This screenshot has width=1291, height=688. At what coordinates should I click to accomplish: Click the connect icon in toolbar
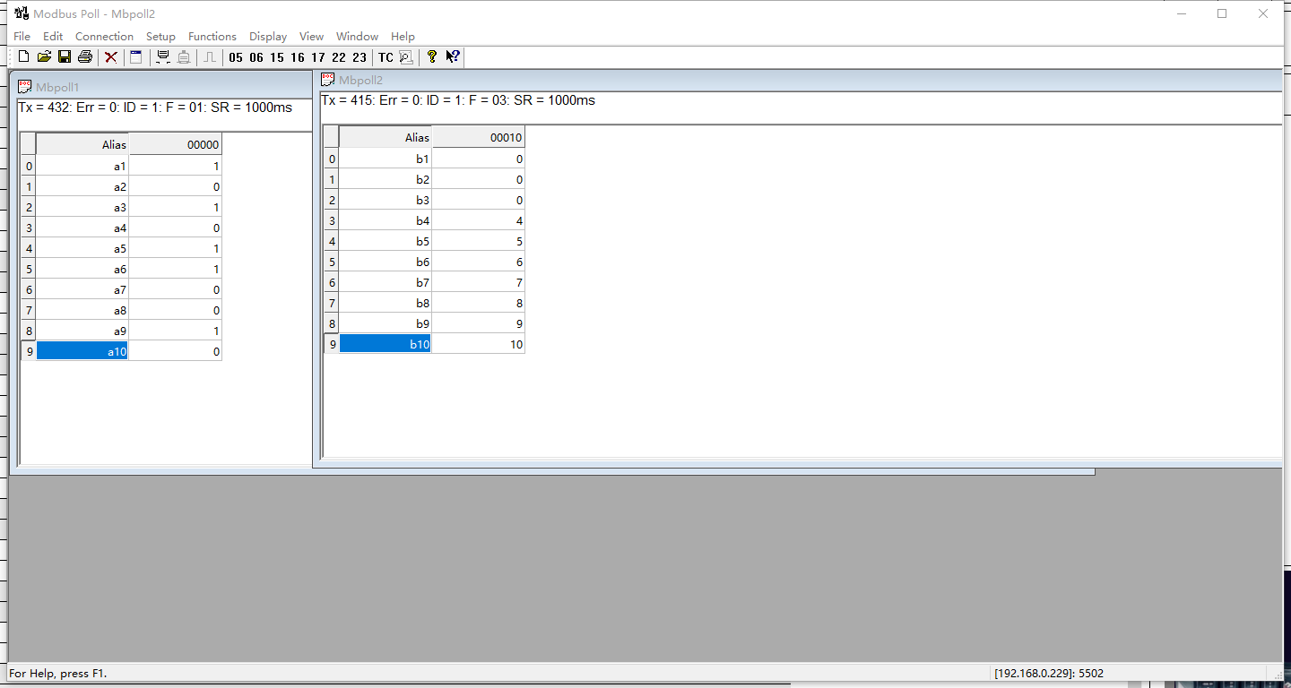coord(163,57)
